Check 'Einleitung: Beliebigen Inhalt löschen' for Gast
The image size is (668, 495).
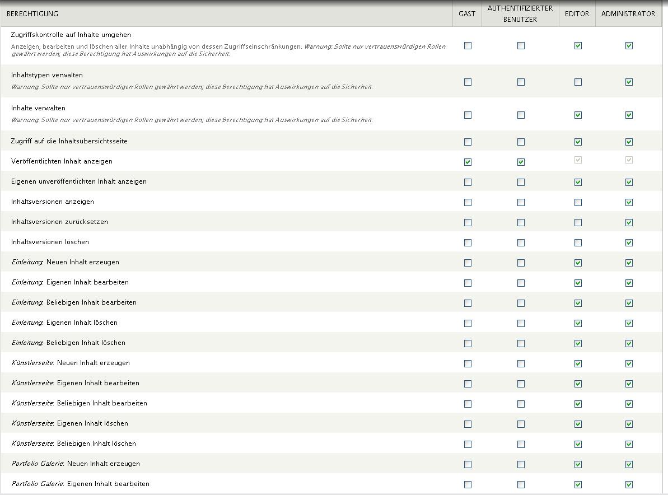click(x=468, y=344)
